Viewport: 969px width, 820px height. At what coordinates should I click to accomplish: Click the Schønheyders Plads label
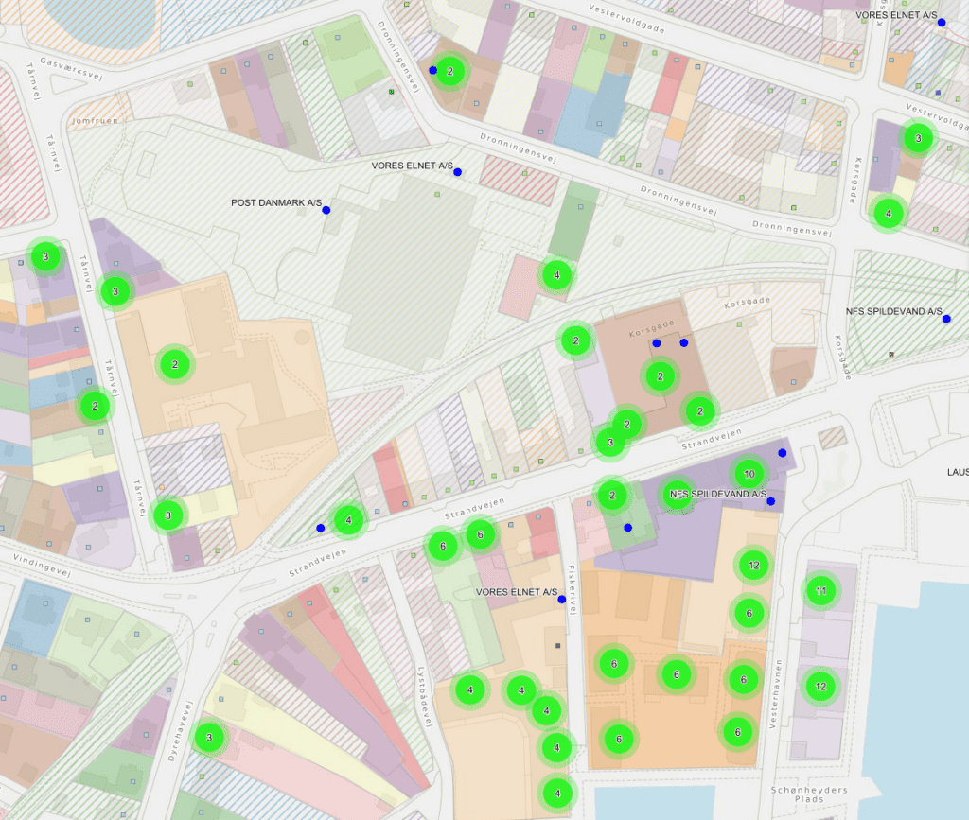pos(808,794)
